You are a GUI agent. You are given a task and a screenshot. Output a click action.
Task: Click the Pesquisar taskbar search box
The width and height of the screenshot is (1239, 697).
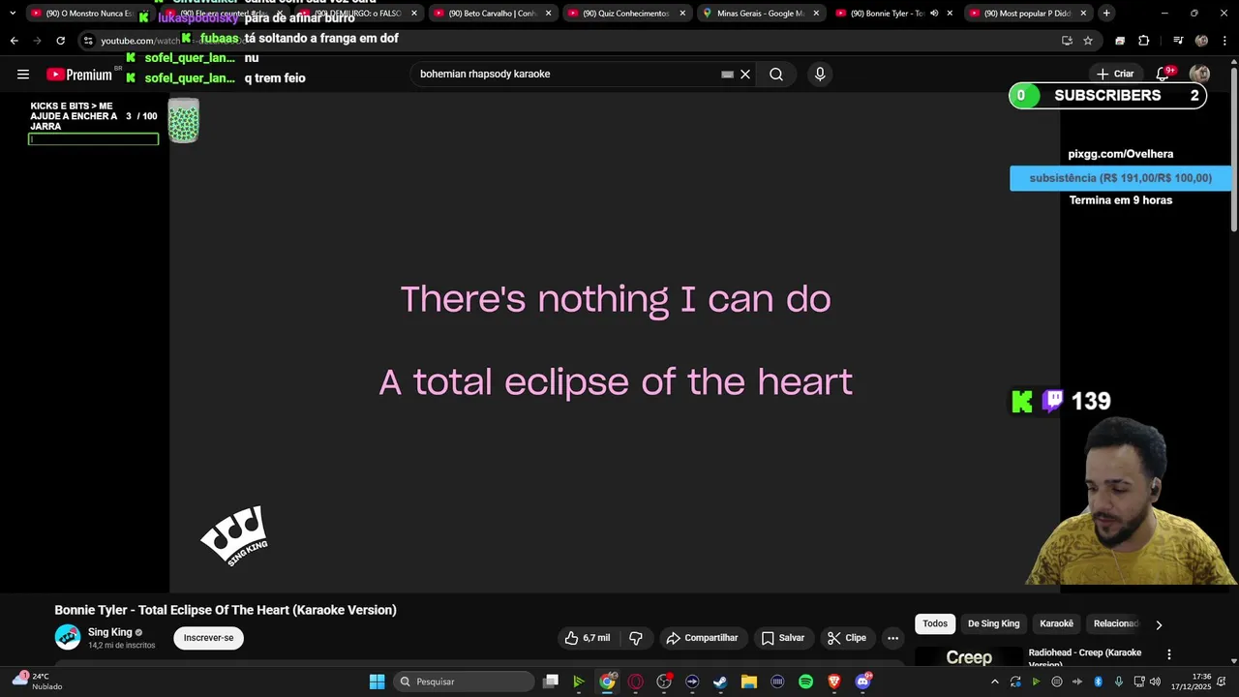[465, 682]
